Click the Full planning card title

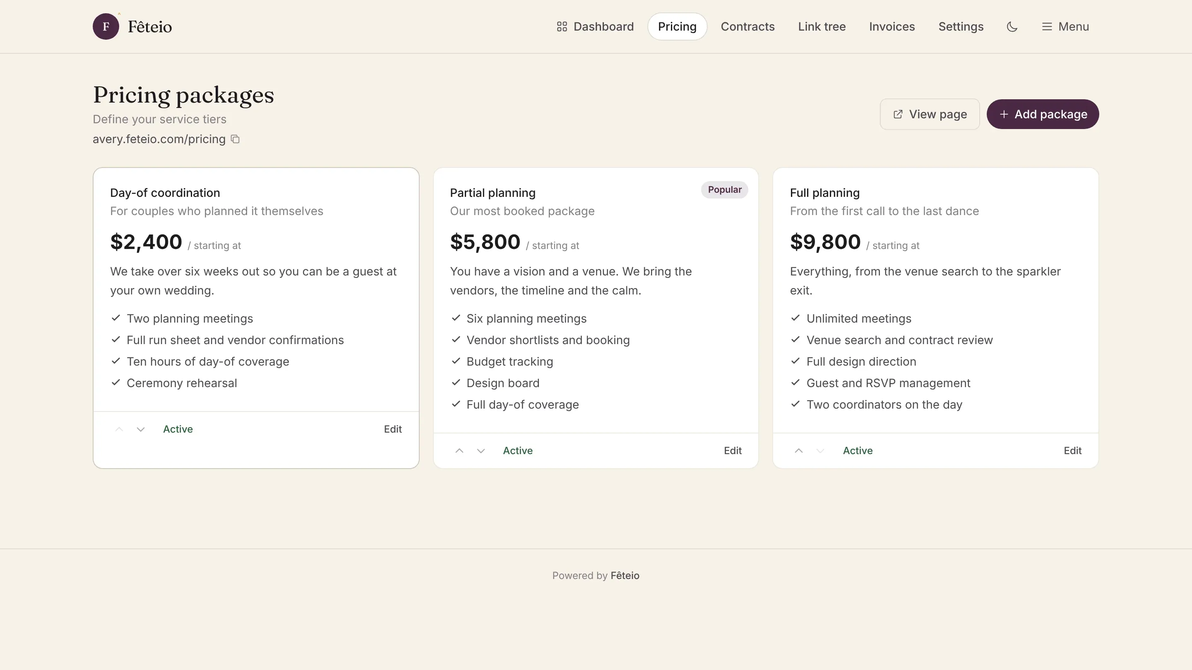tap(824, 193)
